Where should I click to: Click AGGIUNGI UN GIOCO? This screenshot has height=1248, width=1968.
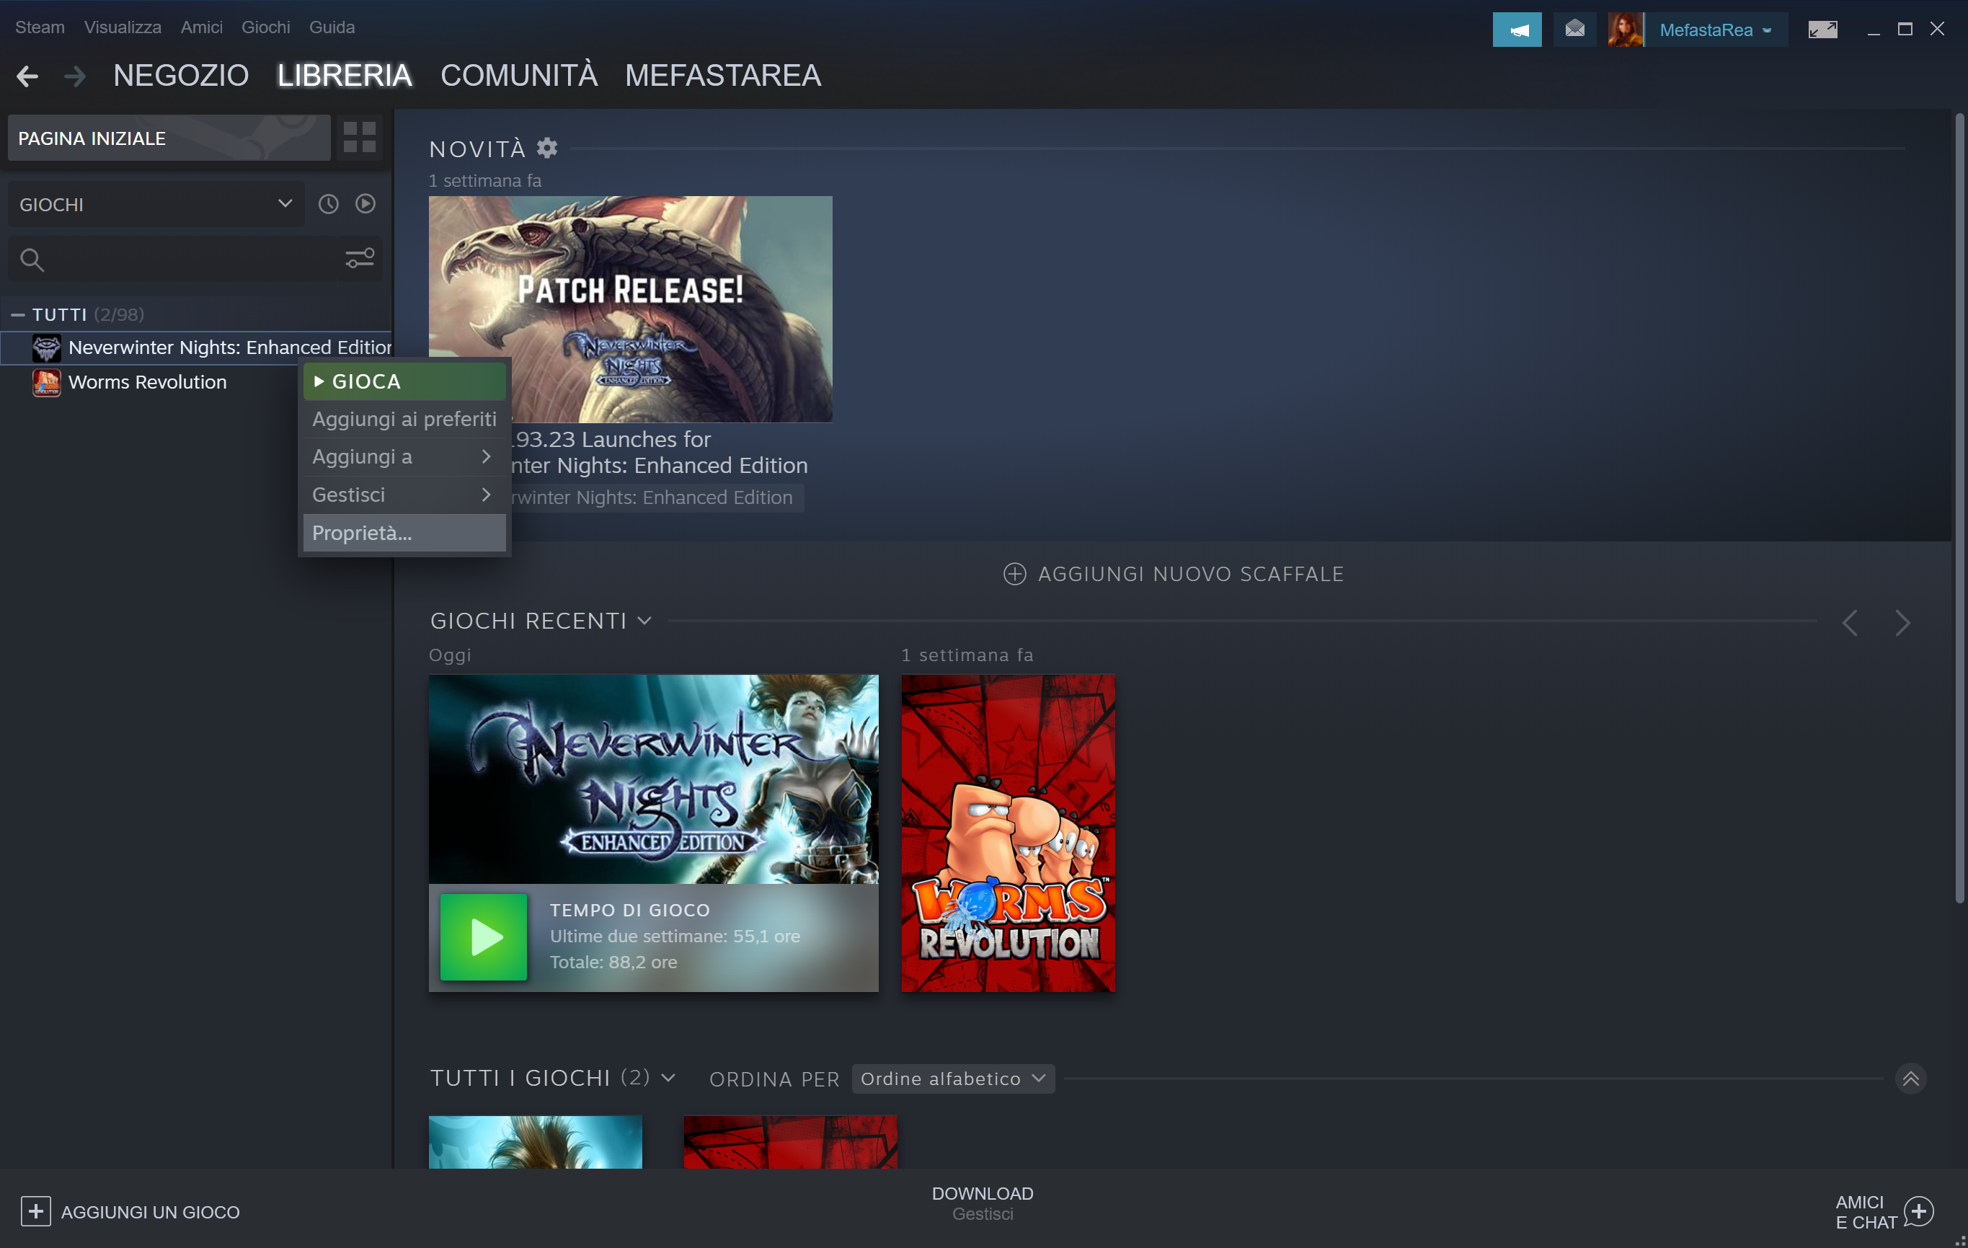point(130,1211)
